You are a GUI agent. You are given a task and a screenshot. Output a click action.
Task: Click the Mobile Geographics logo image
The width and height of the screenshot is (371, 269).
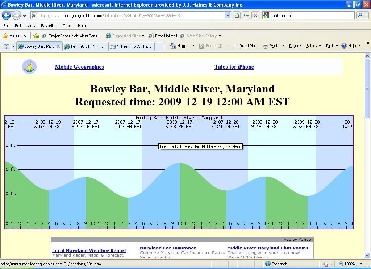tap(29, 67)
